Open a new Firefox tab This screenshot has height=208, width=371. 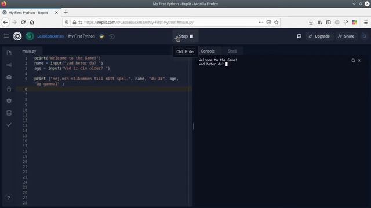(x=66, y=12)
